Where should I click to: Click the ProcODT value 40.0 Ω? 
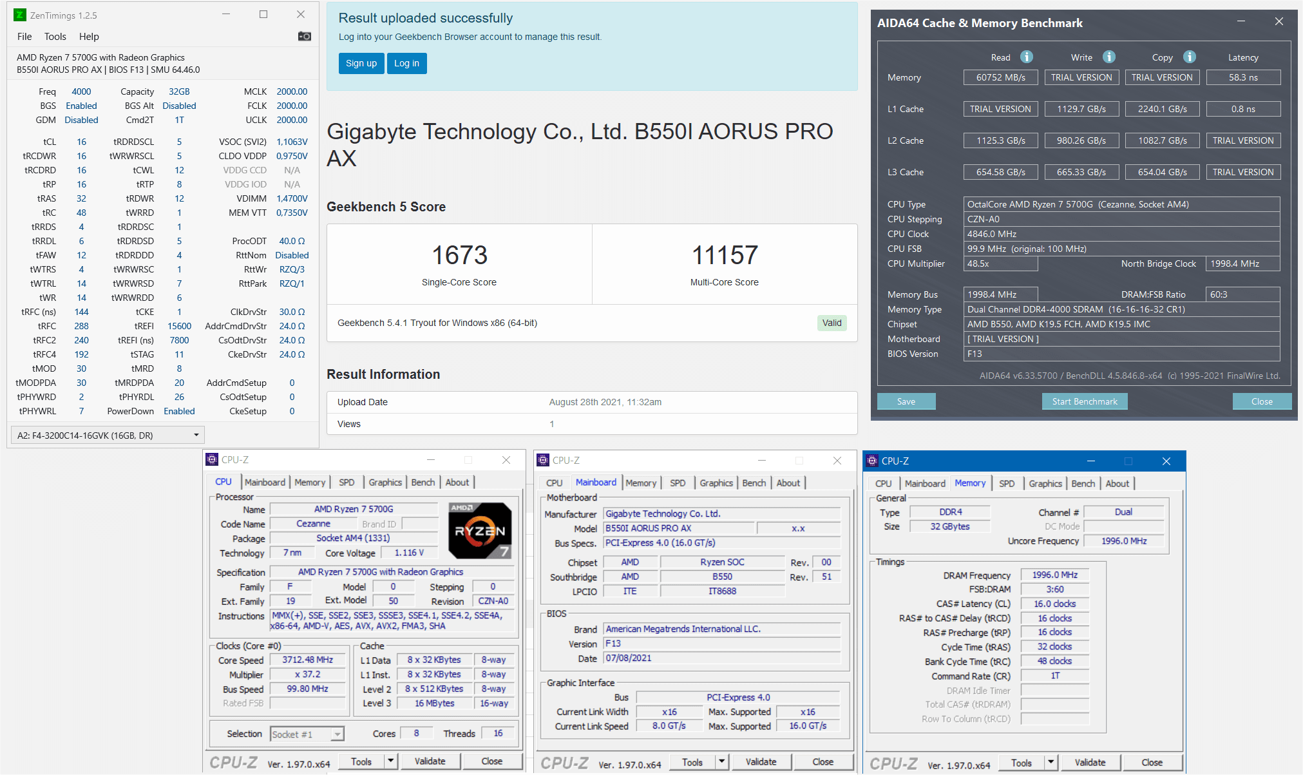point(292,241)
